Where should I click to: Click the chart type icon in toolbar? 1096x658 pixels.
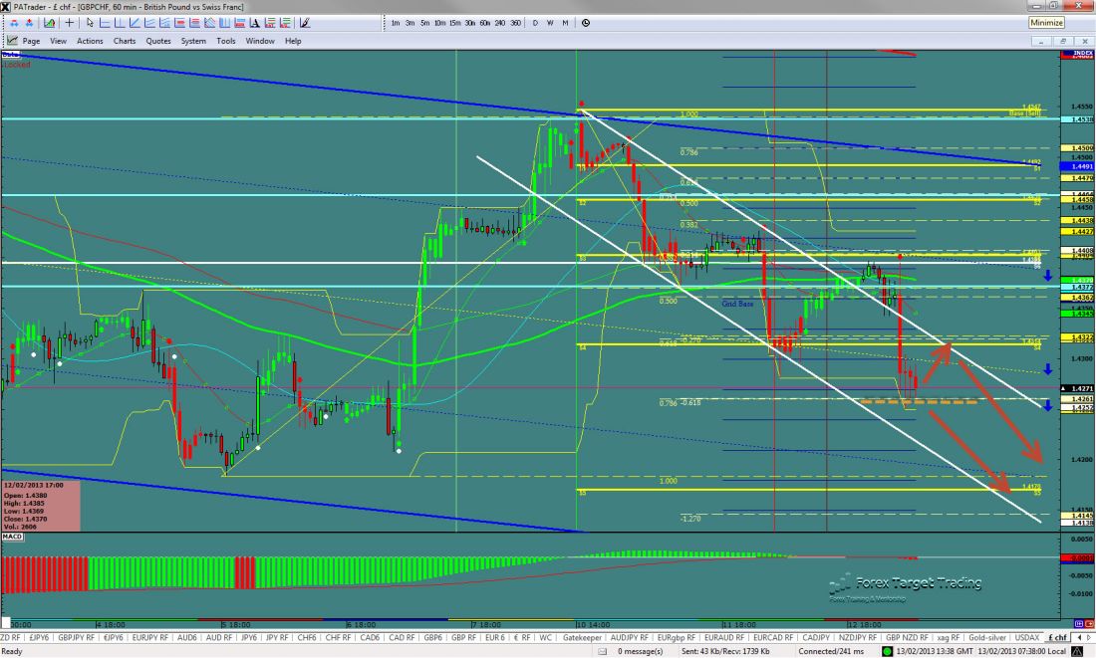(x=49, y=23)
